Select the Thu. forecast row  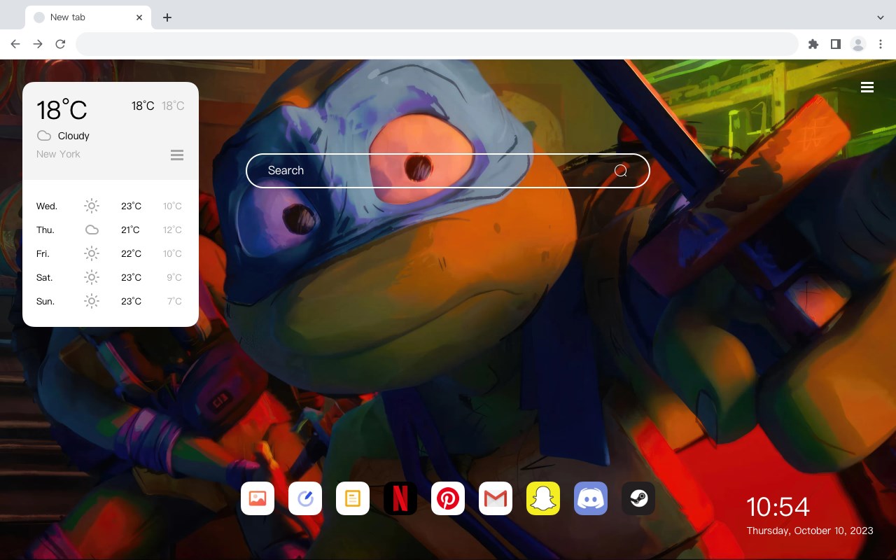point(110,230)
